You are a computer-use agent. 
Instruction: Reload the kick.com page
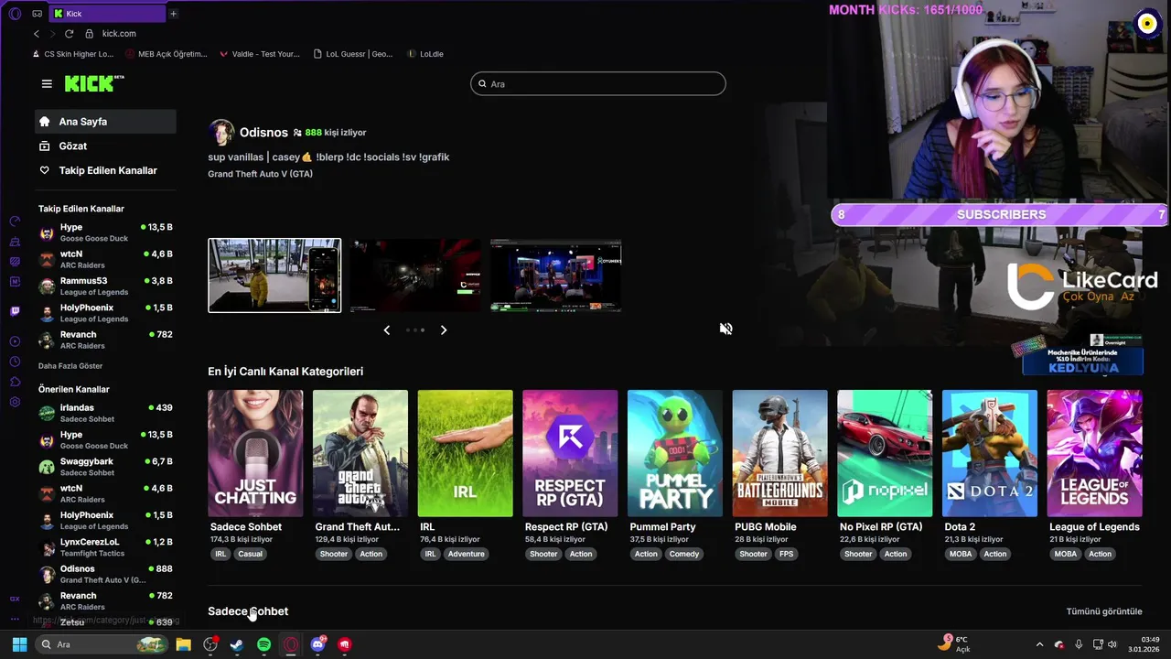pos(69,34)
